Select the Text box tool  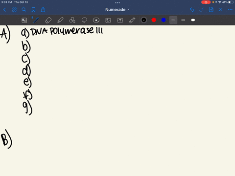120,20
